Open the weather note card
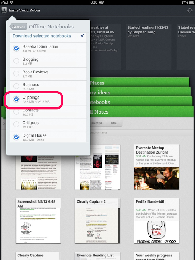Screen dimensions: 195x260 (105, 47)
